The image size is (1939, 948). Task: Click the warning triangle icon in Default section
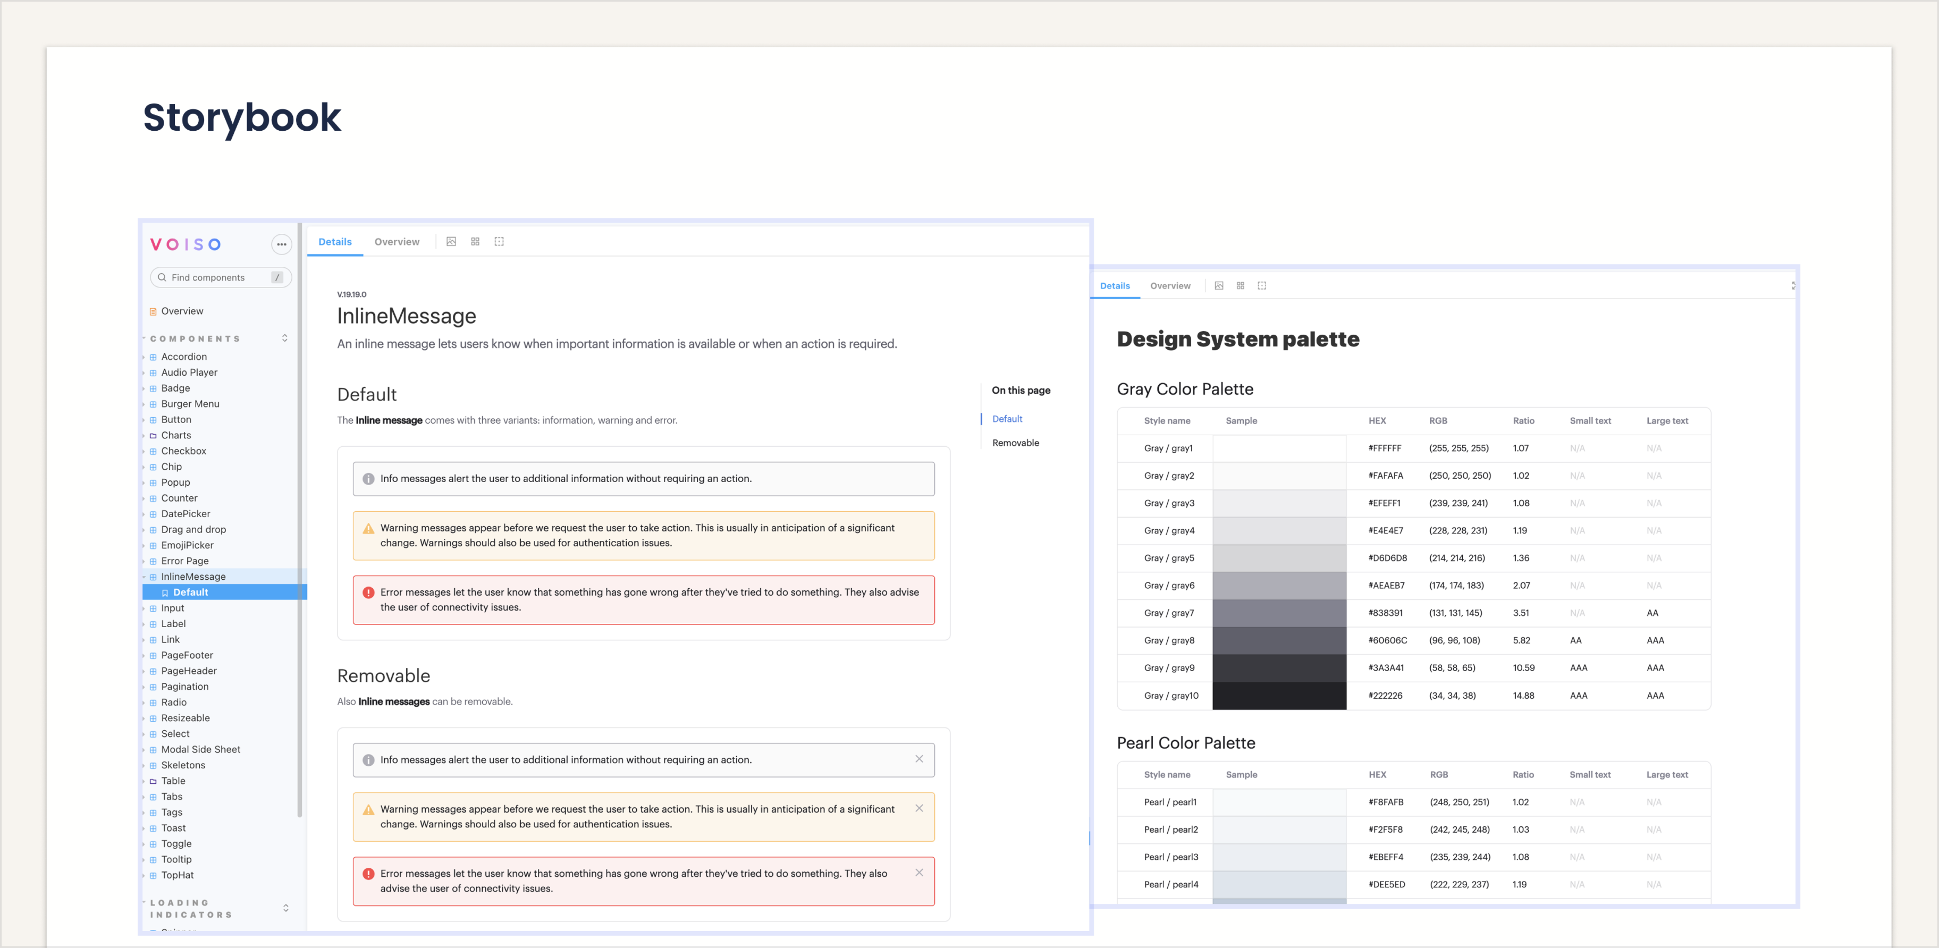(x=368, y=529)
